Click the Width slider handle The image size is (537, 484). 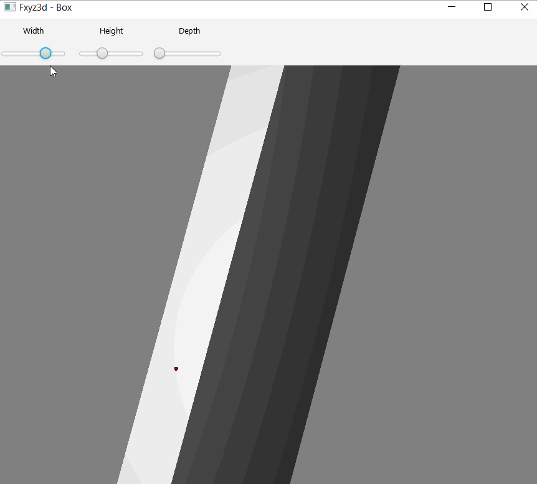[x=44, y=53]
